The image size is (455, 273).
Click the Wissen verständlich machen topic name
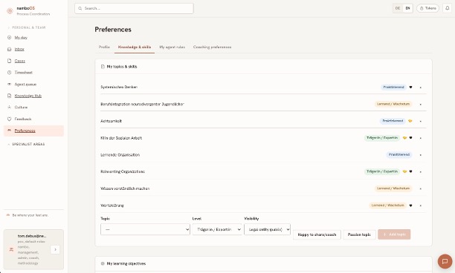point(125,188)
